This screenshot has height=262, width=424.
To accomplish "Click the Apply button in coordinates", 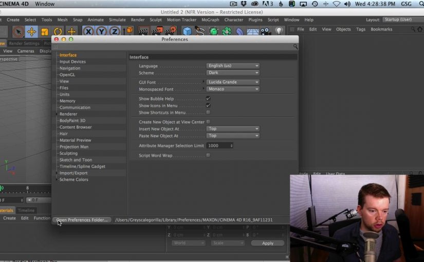I will click(x=268, y=243).
